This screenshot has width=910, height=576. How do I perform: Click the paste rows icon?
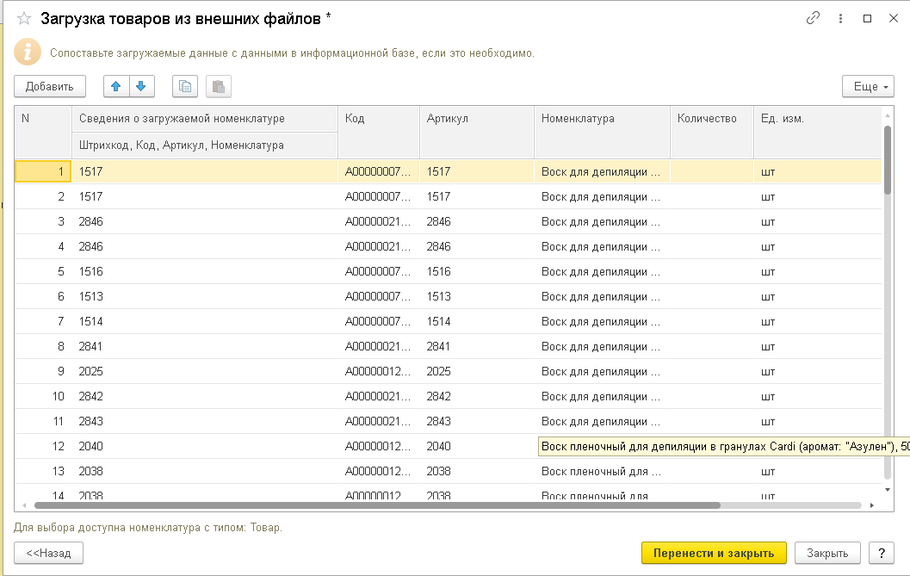click(x=218, y=86)
